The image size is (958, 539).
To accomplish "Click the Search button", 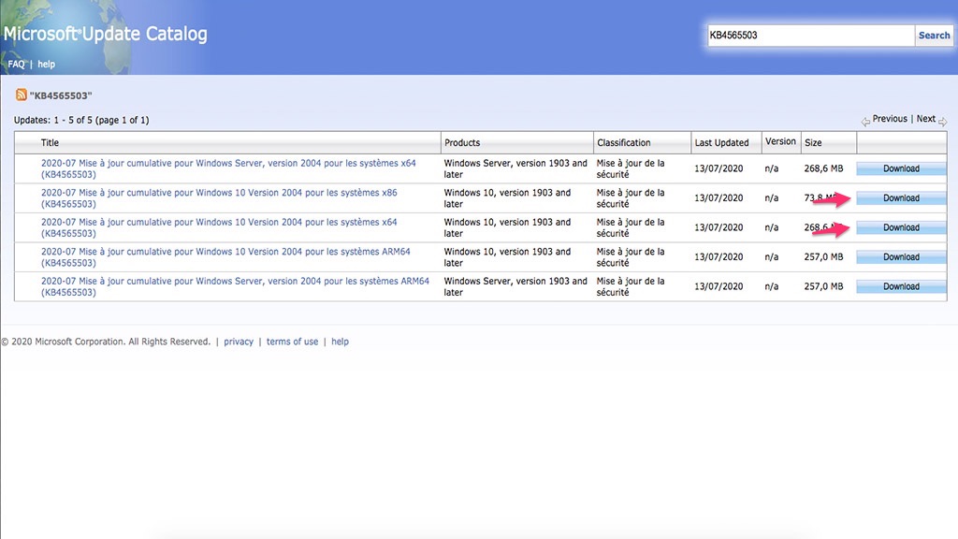I will click(934, 36).
